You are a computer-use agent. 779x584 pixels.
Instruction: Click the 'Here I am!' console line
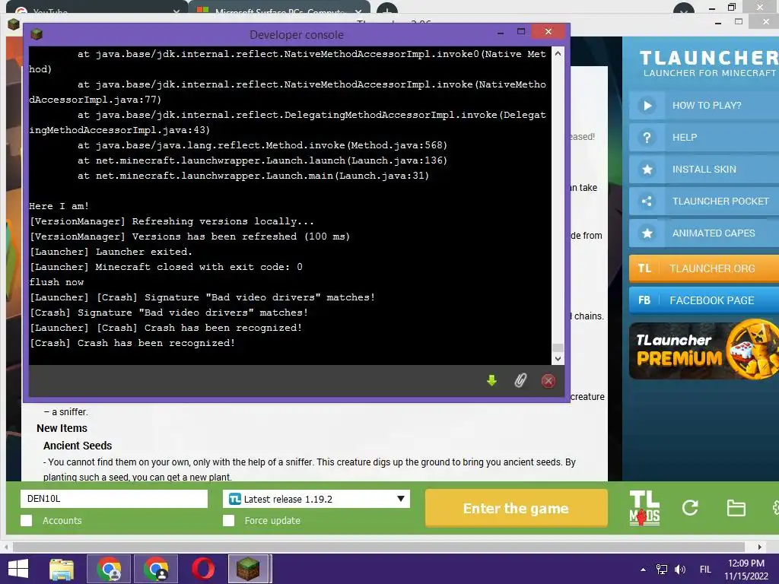coord(59,206)
